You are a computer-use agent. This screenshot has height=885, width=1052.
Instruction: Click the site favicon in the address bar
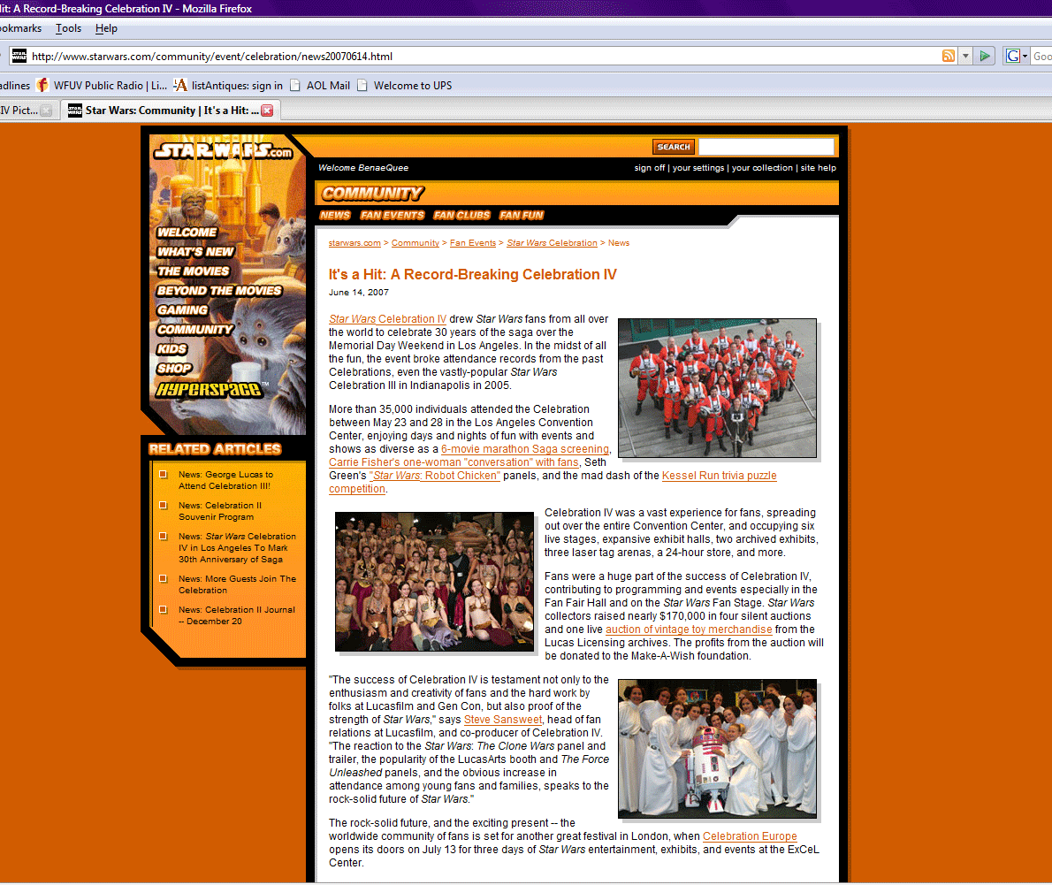pyautogui.click(x=19, y=56)
